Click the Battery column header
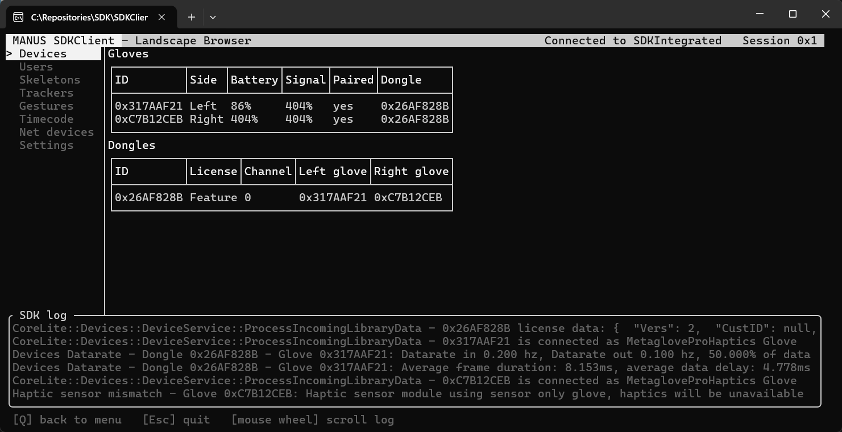The width and height of the screenshot is (842, 432). click(254, 80)
